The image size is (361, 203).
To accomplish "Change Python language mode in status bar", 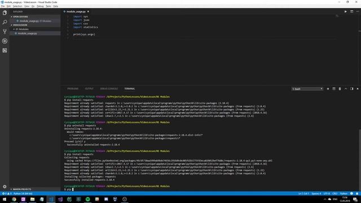I will coord(344,193).
